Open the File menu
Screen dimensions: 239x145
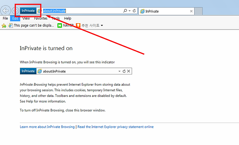tap(5, 19)
